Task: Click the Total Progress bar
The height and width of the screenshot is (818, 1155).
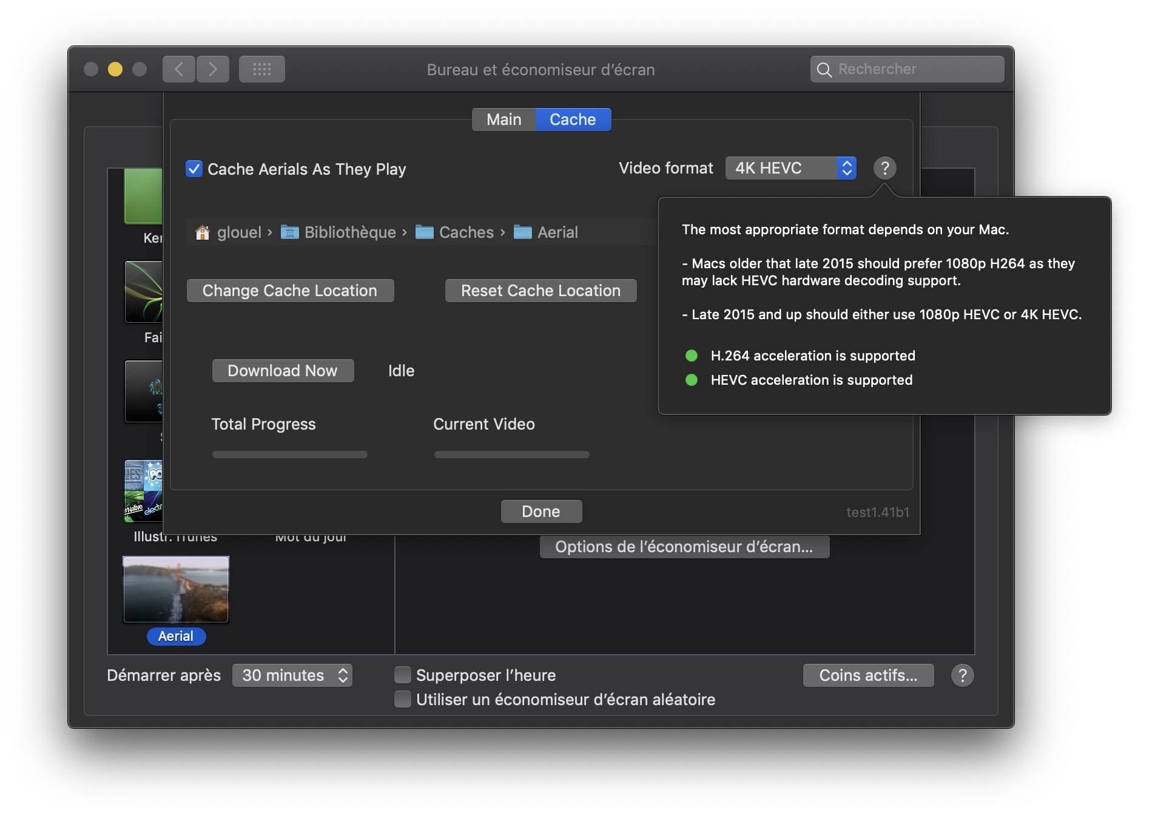Action: [x=290, y=455]
